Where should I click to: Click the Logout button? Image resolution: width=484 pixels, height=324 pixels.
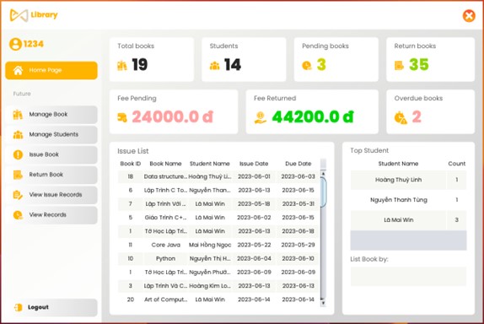pos(51,307)
